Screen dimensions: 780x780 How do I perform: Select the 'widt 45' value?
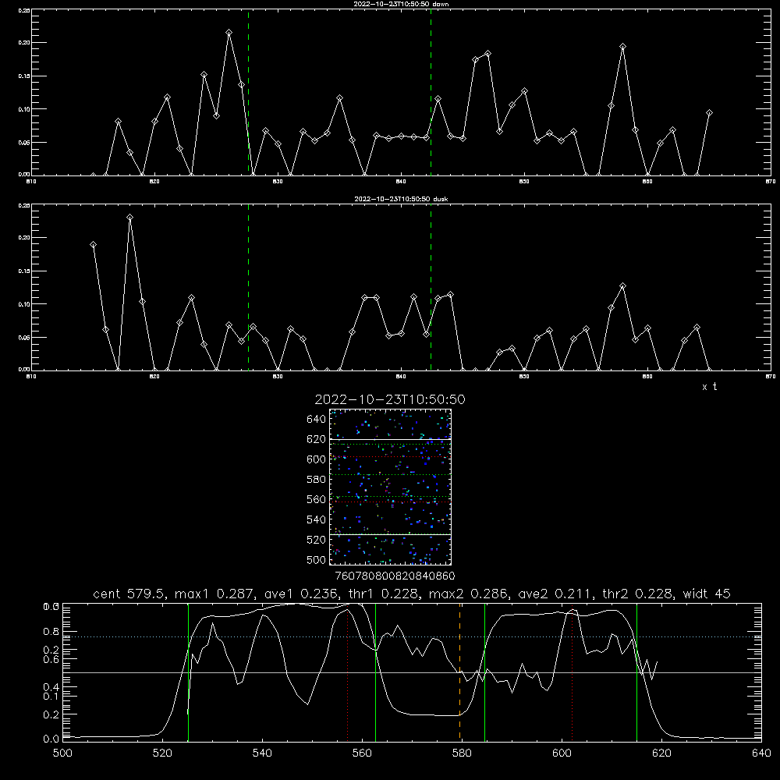(707, 594)
